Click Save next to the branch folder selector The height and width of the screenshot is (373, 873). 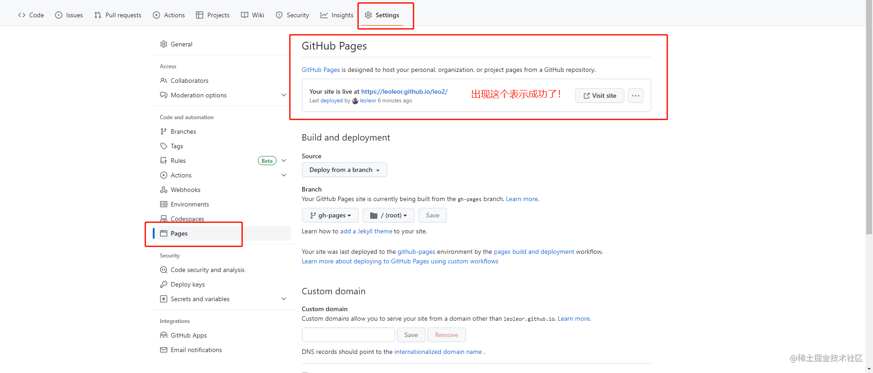pyautogui.click(x=432, y=215)
